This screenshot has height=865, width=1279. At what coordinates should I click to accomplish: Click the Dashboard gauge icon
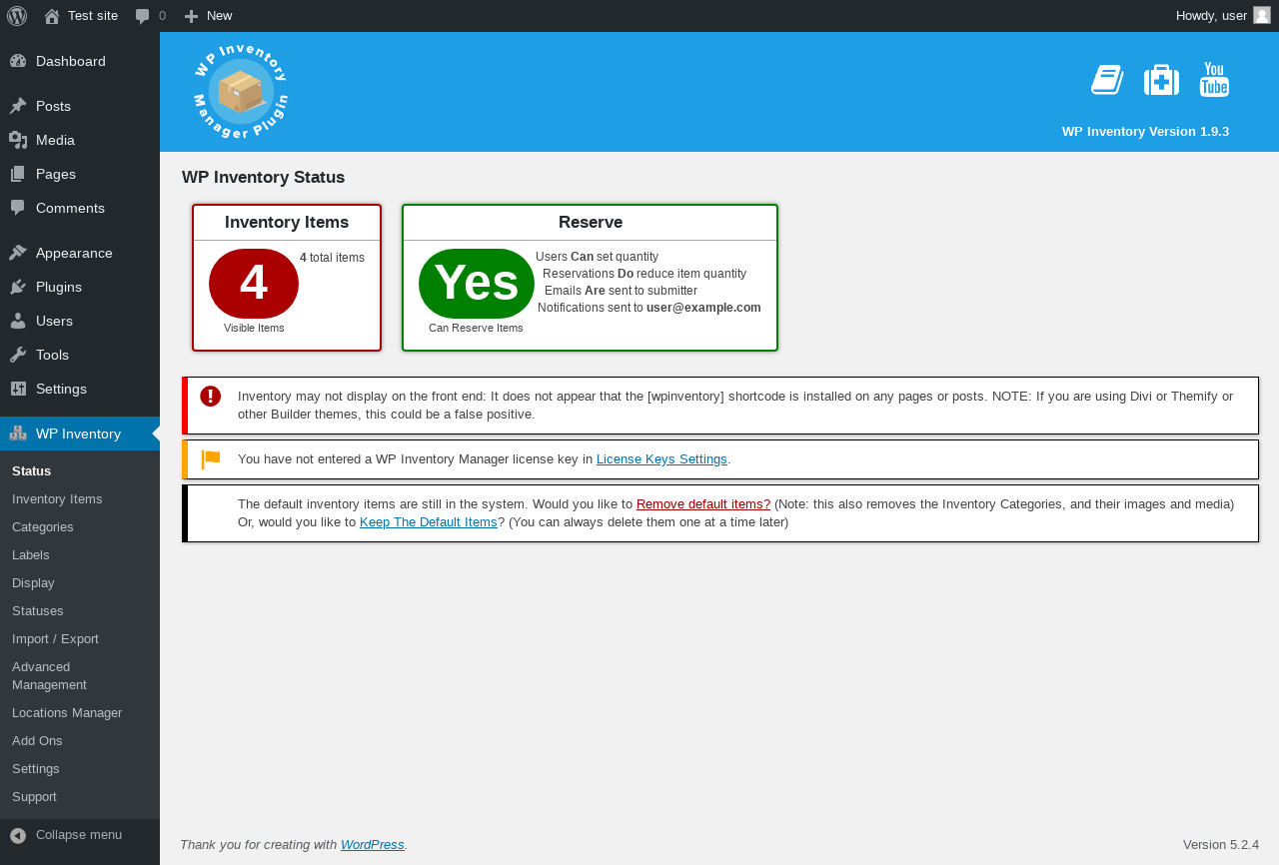click(18, 61)
